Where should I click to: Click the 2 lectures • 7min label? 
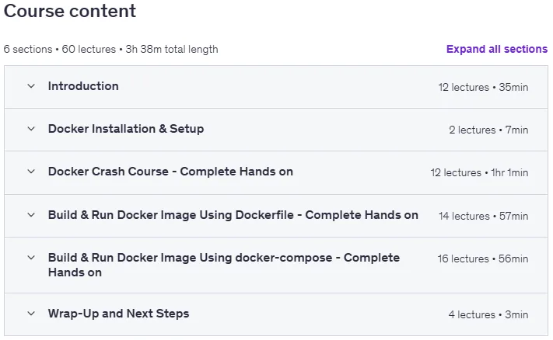click(488, 130)
